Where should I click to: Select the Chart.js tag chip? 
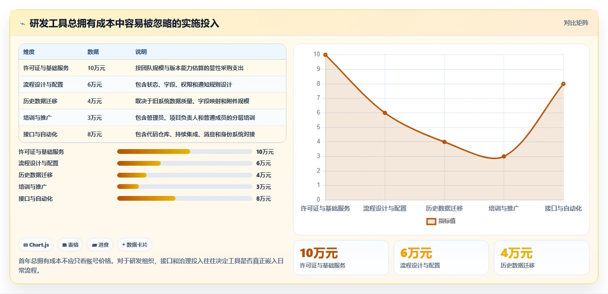click(x=36, y=245)
